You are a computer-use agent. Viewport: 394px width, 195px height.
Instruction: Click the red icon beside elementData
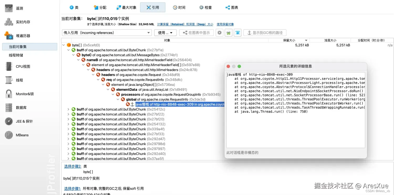[x=113, y=89]
